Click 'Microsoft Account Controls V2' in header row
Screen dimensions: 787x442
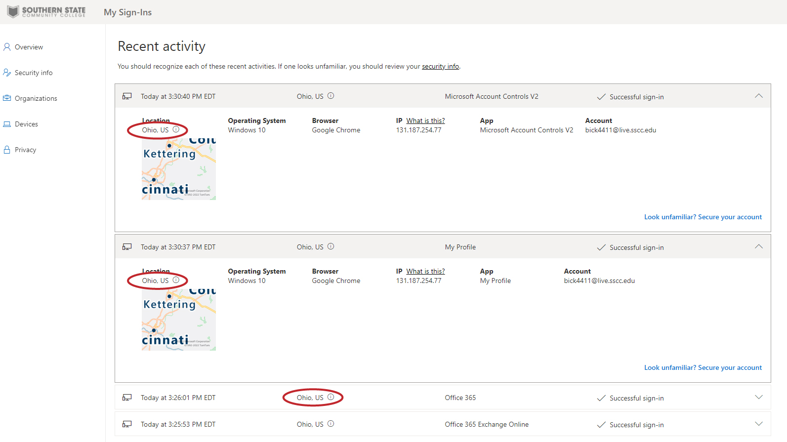pyautogui.click(x=492, y=96)
